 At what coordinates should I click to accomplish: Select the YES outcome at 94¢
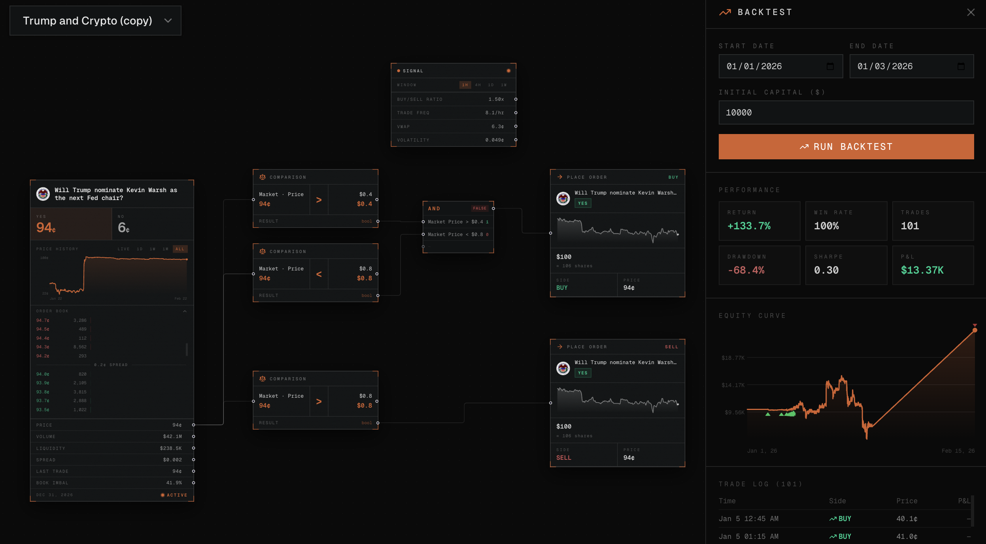(71, 224)
